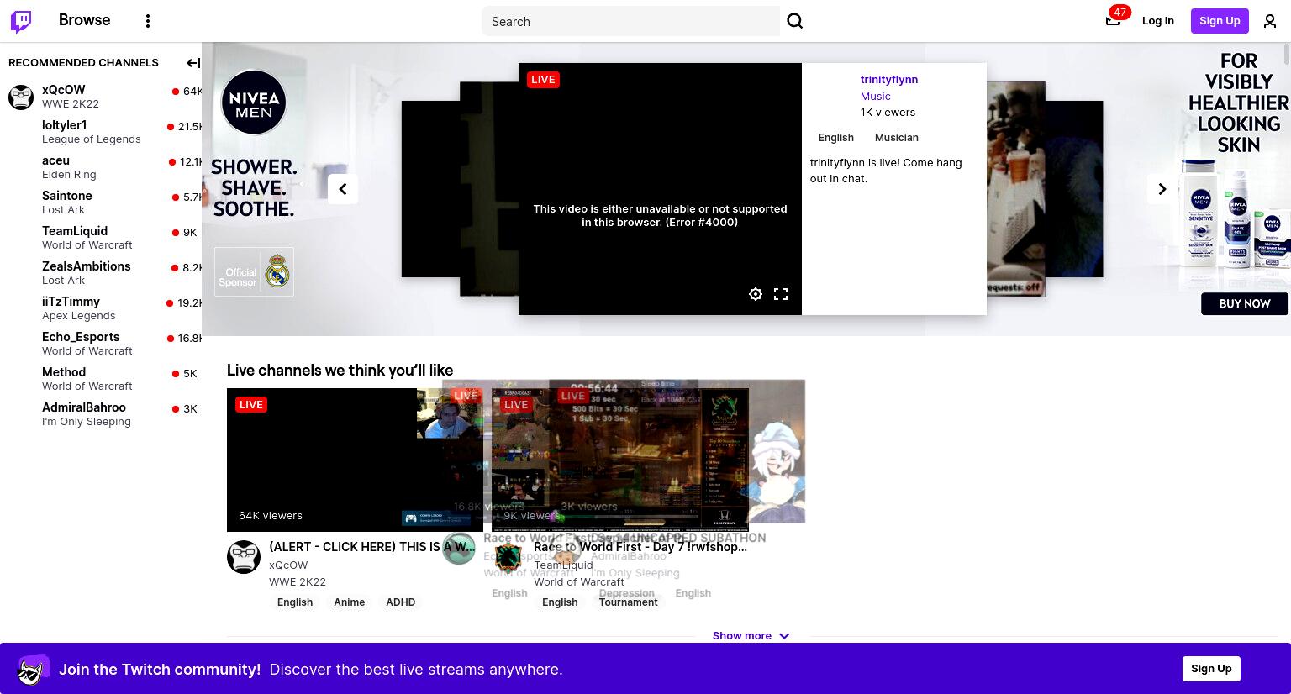Go to next carousel stream
The width and height of the screenshot is (1291, 694).
(x=1162, y=189)
